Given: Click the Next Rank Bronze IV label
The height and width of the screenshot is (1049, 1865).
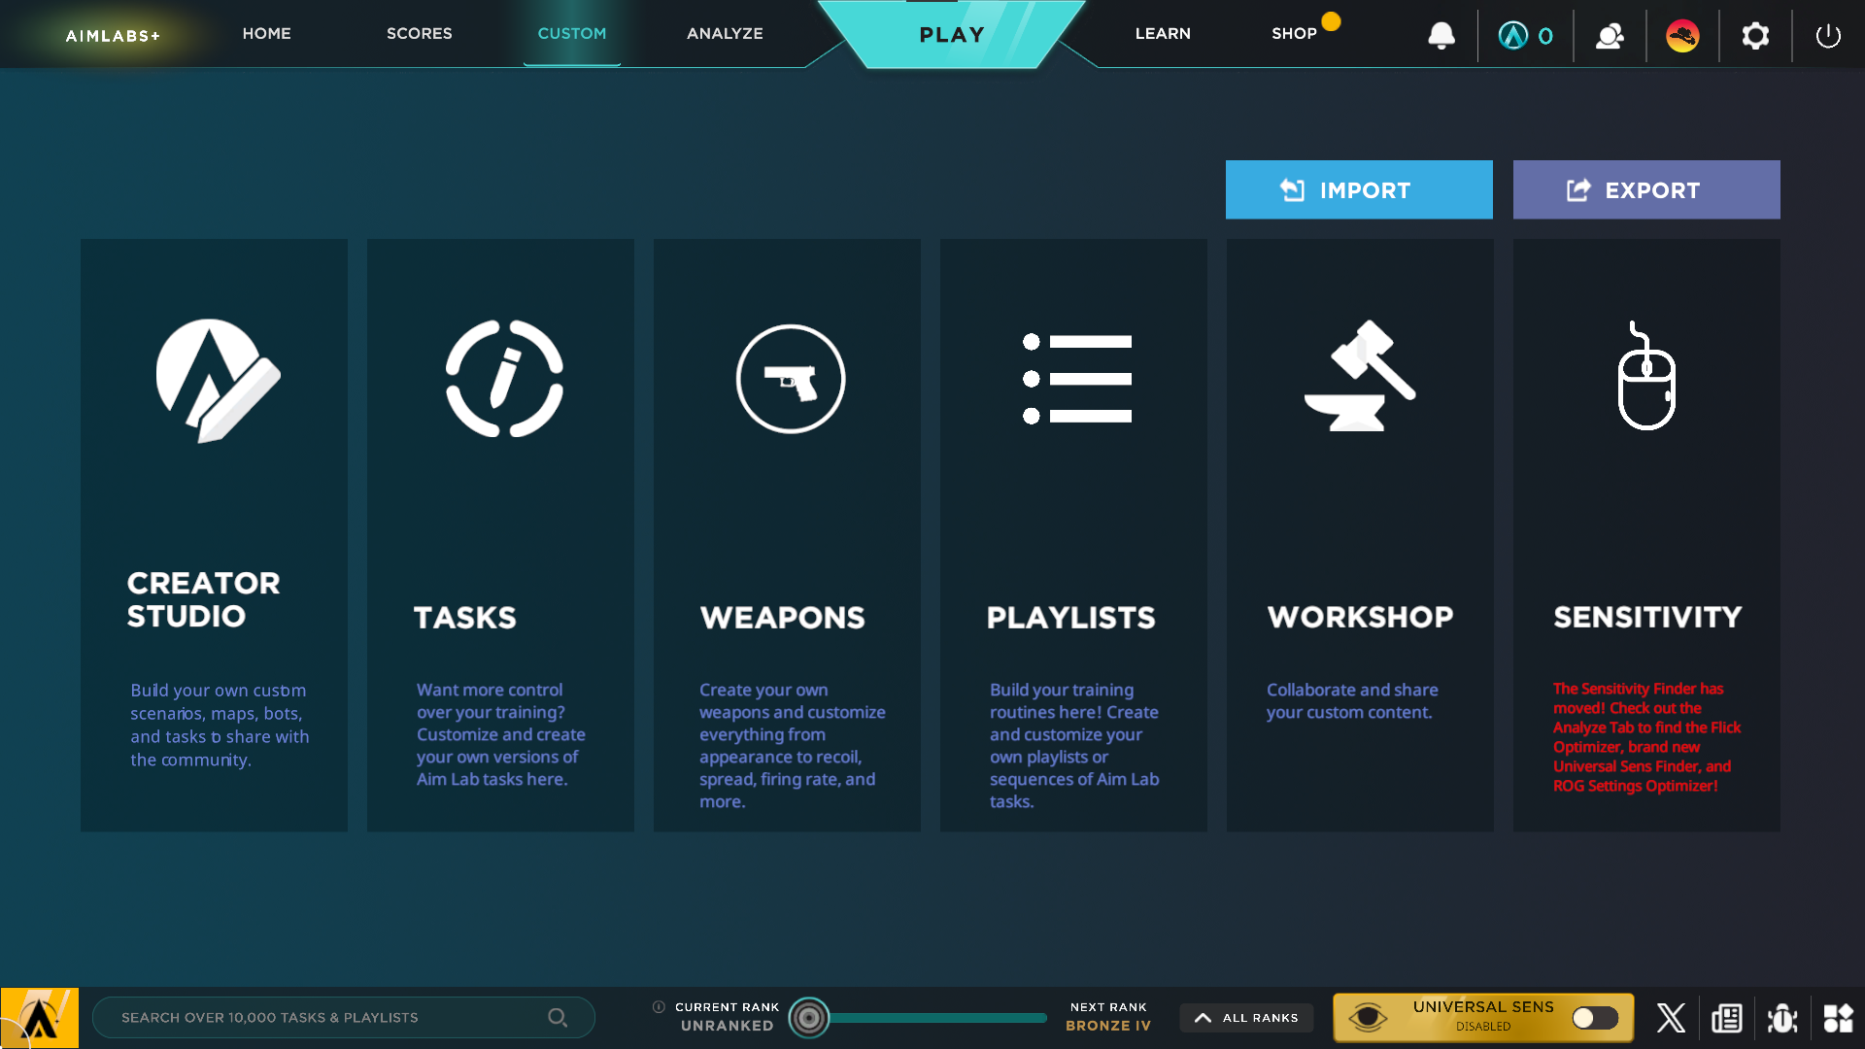Looking at the screenshot, I should (1108, 1016).
